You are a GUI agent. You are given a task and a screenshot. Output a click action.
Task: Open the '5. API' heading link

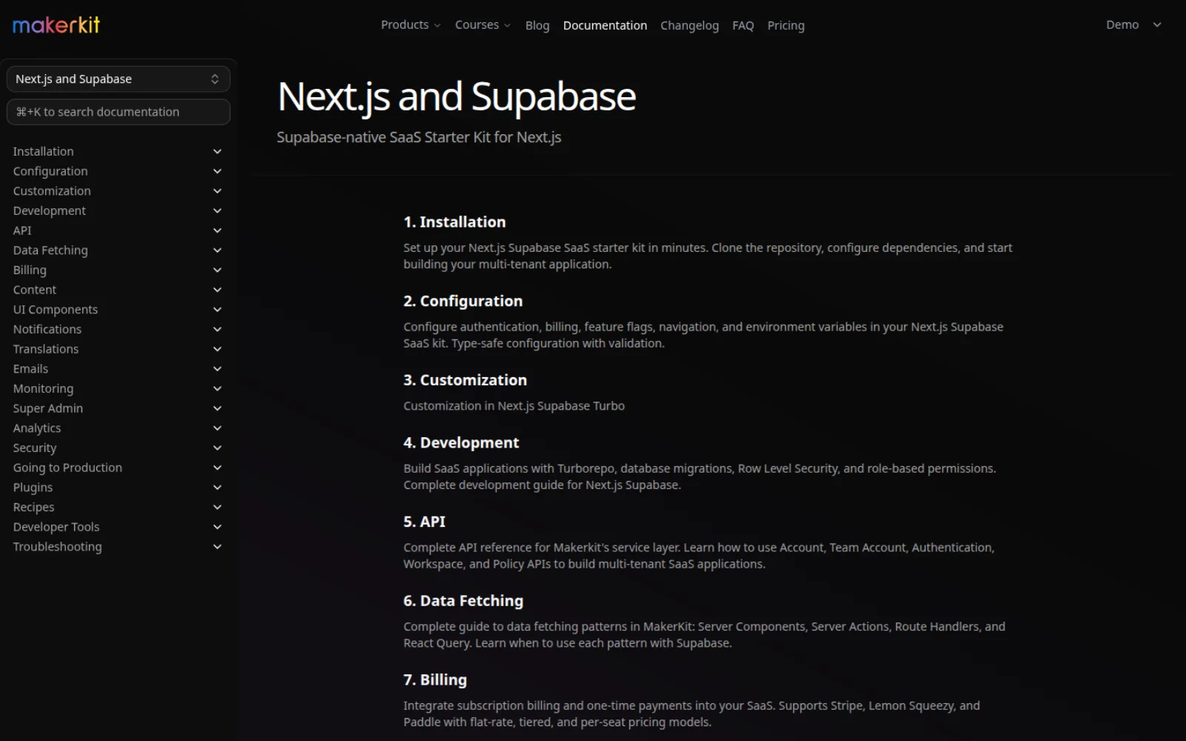click(425, 522)
